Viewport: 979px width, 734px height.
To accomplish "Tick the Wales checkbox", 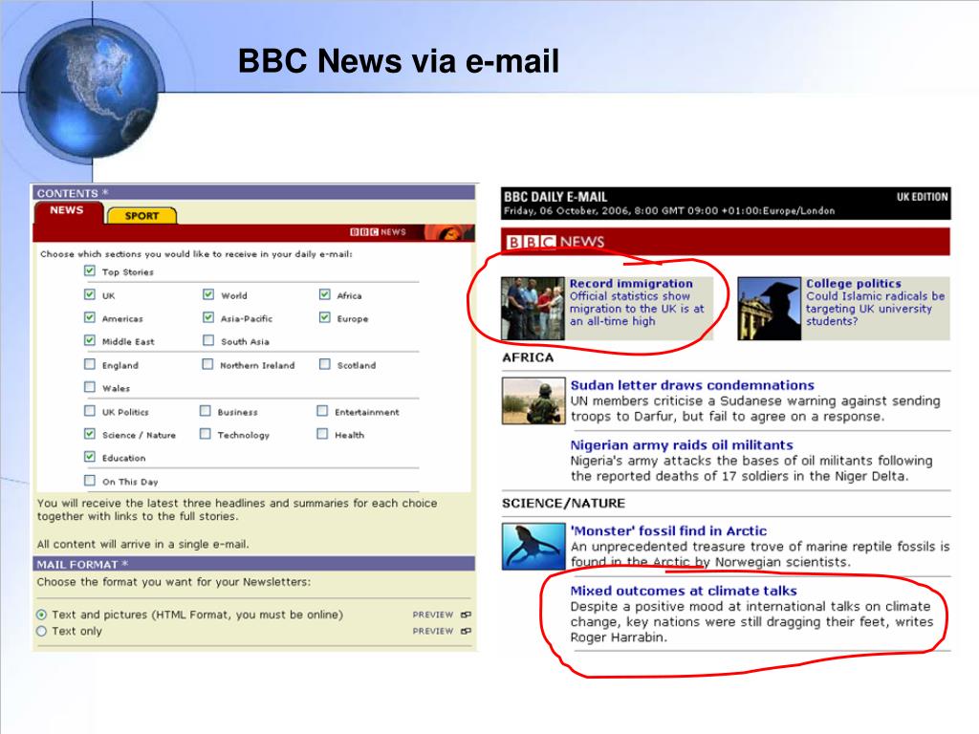I will 90,387.
